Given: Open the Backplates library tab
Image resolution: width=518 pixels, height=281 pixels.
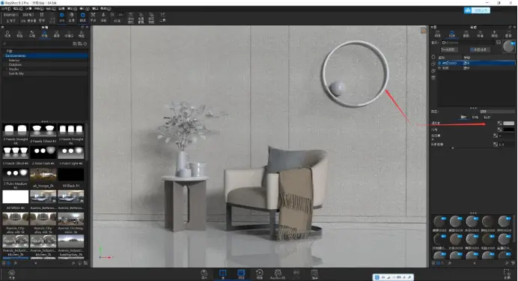Looking at the screenshot, I should click(x=56, y=34).
